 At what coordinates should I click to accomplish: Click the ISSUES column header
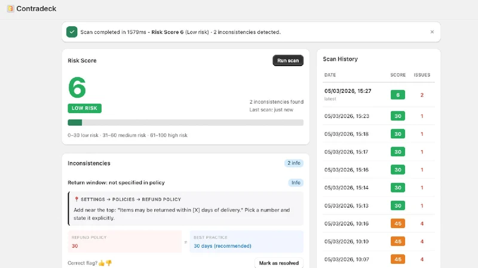(x=422, y=75)
